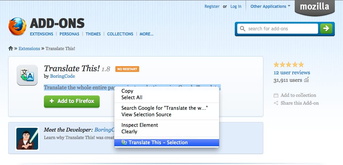Click the green search arrow button

(326, 29)
